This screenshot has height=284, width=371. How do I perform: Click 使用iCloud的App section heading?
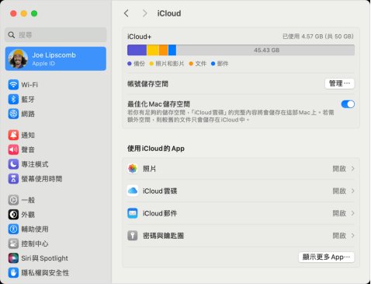pyautogui.click(x=156, y=149)
